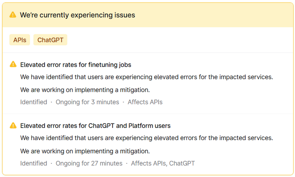Click the ChatGPT and Platform incident's errors description
The image size is (295, 177).
point(146,138)
